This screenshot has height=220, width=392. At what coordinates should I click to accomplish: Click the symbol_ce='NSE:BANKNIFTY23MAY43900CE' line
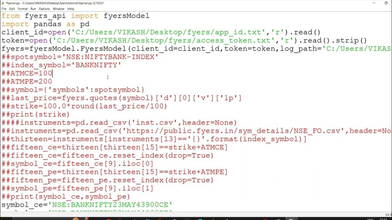point(87,205)
